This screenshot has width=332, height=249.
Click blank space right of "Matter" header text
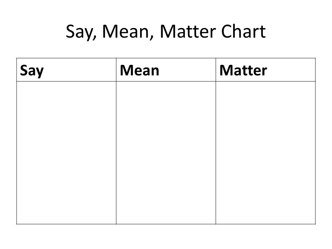tap(291, 70)
